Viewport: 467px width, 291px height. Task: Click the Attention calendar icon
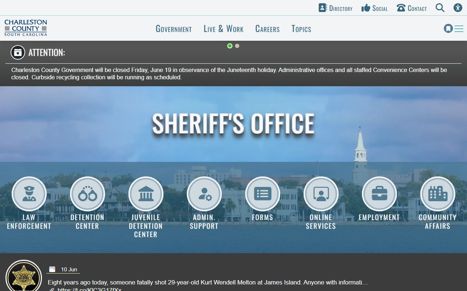18,52
